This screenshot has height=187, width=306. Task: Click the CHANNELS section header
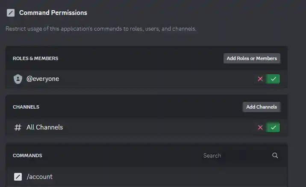(x=26, y=107)
